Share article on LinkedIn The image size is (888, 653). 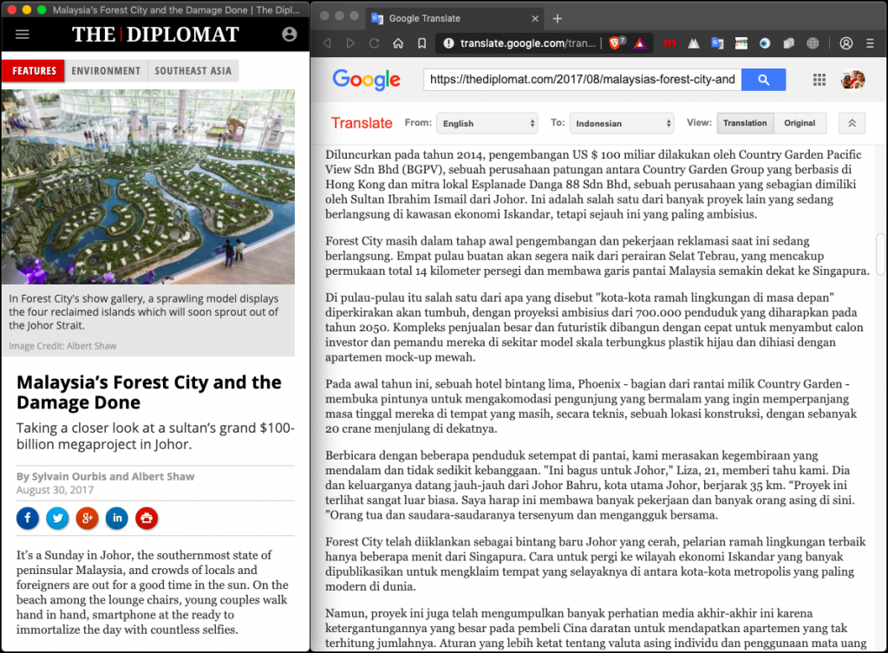pyautogui.click(x=117, y=518)
